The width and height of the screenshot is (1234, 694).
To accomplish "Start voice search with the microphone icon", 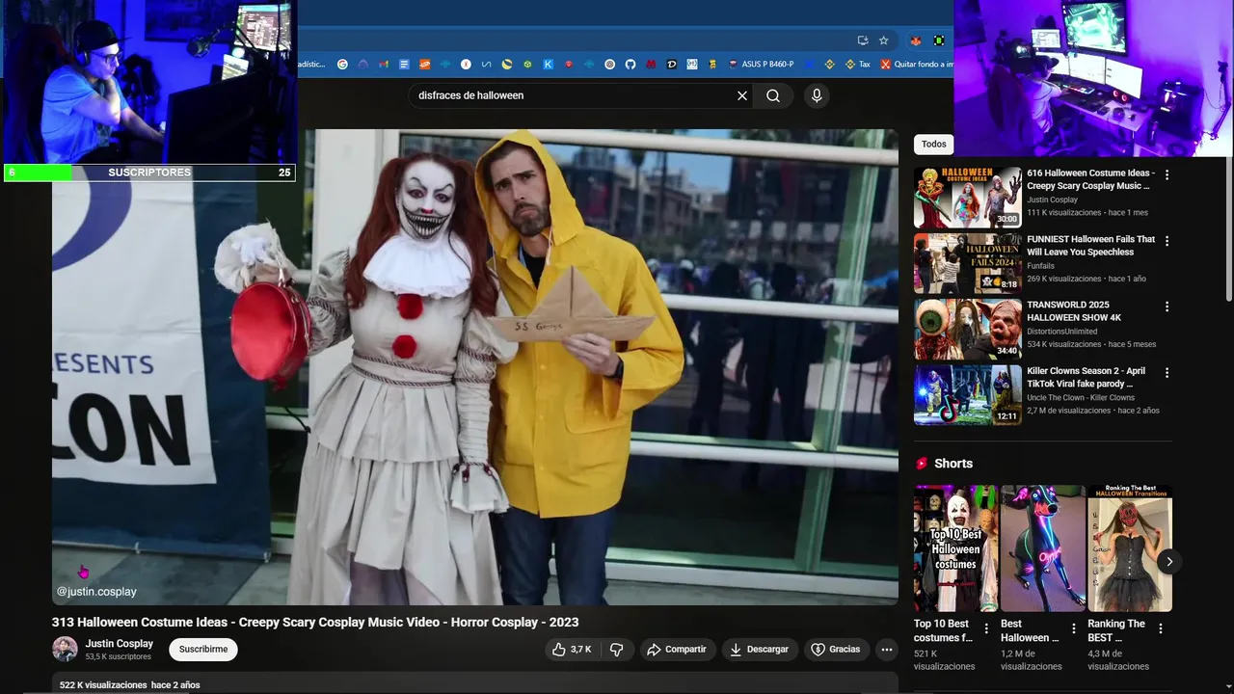I will tap(817, 95).
